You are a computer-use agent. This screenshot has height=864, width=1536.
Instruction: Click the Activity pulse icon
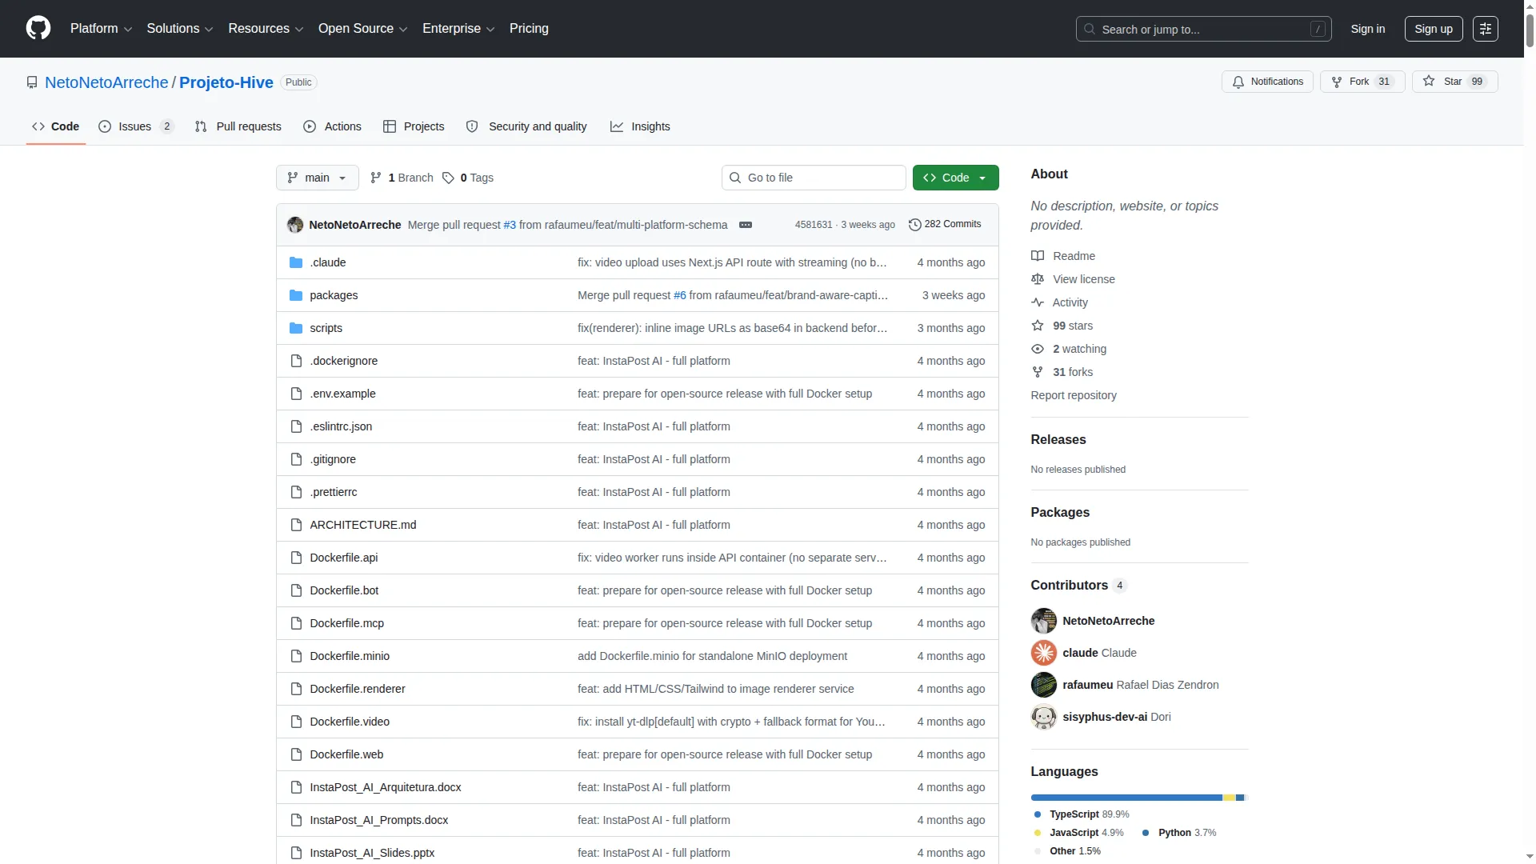[1038, 302]
